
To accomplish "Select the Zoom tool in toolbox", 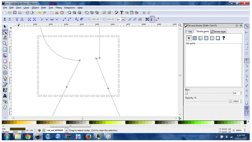I will click(x=5, y=44).
